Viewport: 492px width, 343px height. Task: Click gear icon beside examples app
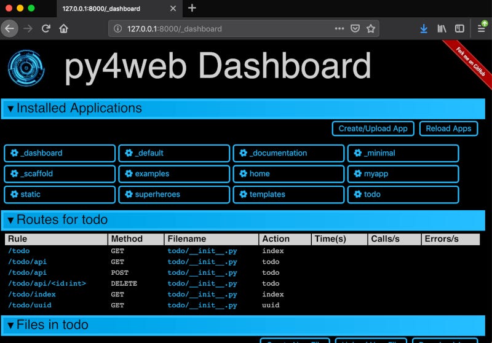click(129, 174)
